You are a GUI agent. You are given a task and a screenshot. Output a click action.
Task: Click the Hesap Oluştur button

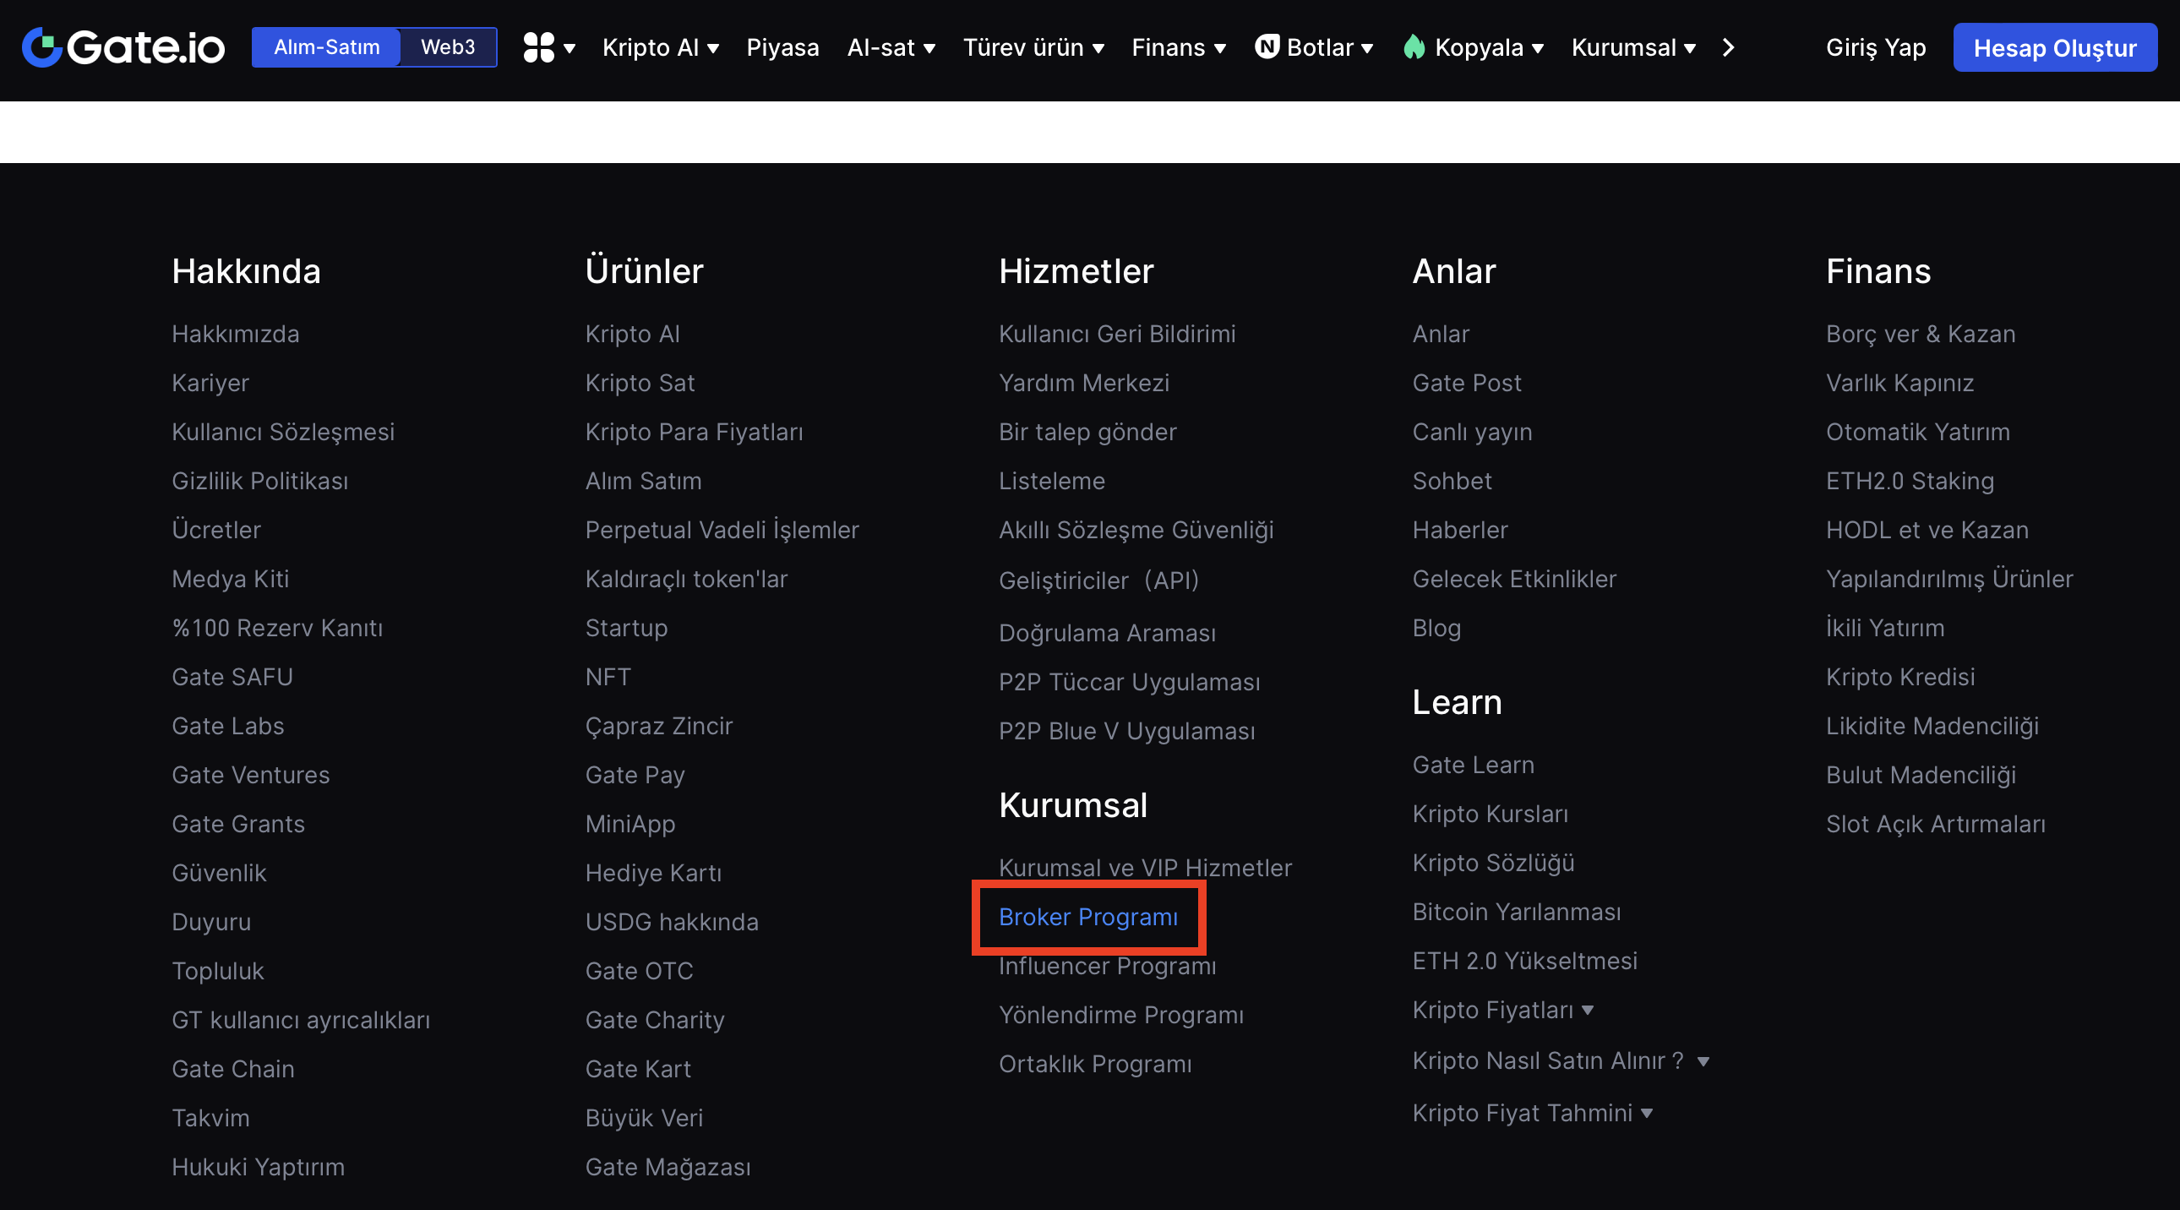[2054, 48]
